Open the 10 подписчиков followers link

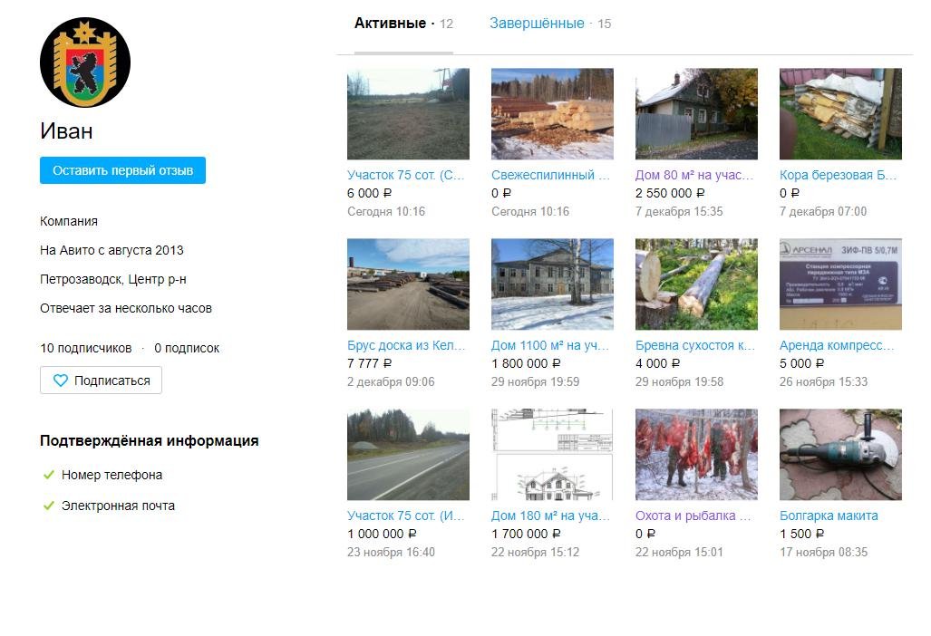pos(85,348)
